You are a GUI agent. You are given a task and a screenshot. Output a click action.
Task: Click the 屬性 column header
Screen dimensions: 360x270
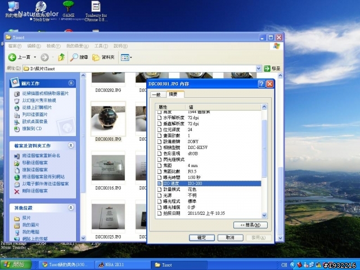[x=170, y=107]
